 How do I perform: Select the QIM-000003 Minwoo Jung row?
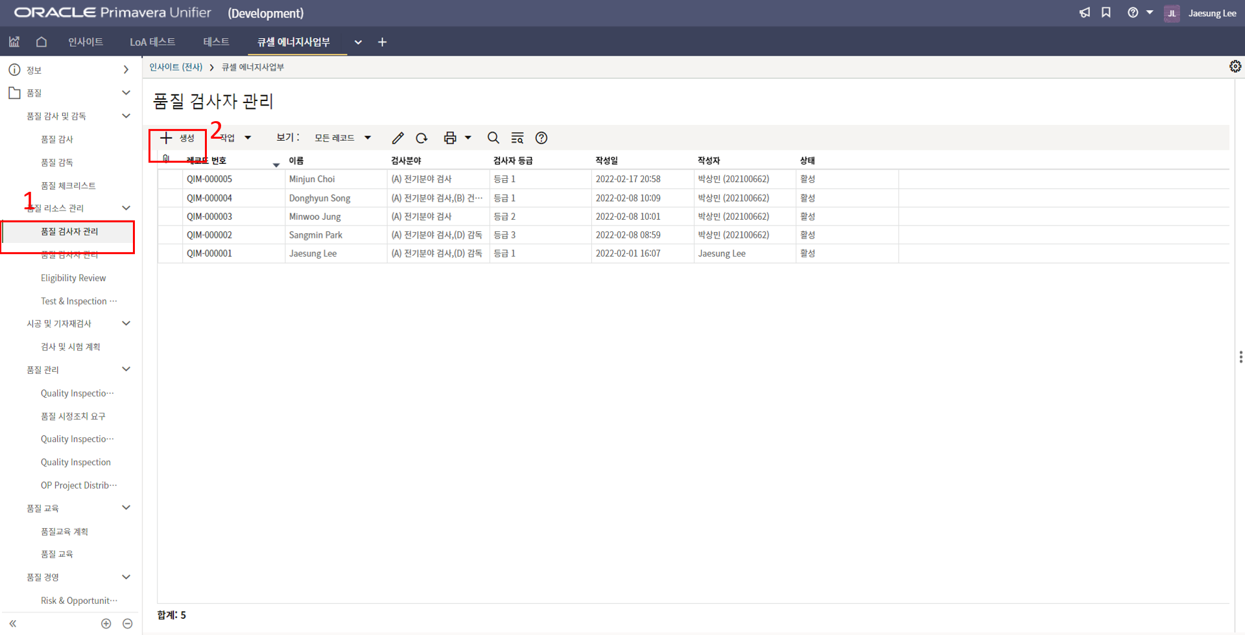314,216
